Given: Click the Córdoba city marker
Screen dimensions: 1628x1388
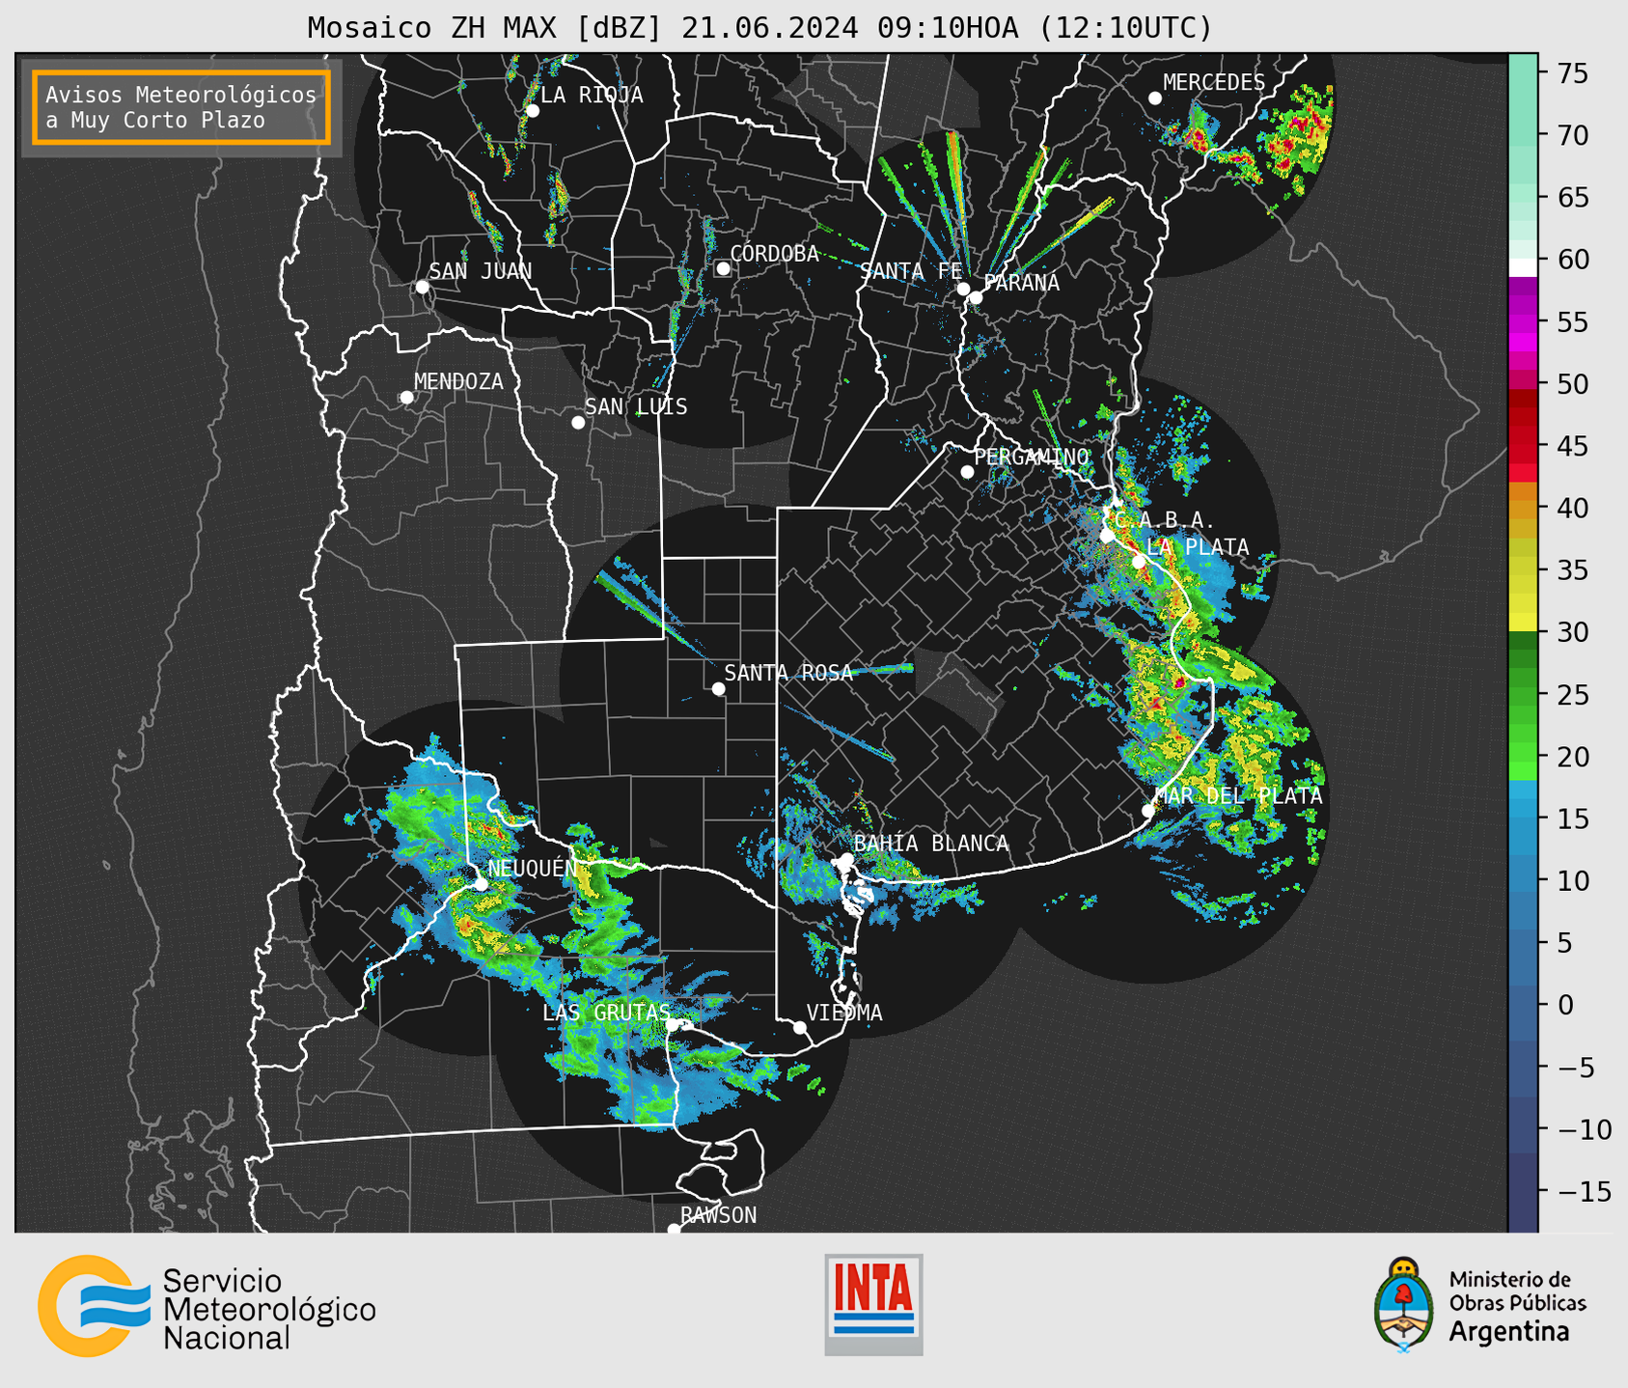Looking at the screenshot, I should (x=723, y=268).
